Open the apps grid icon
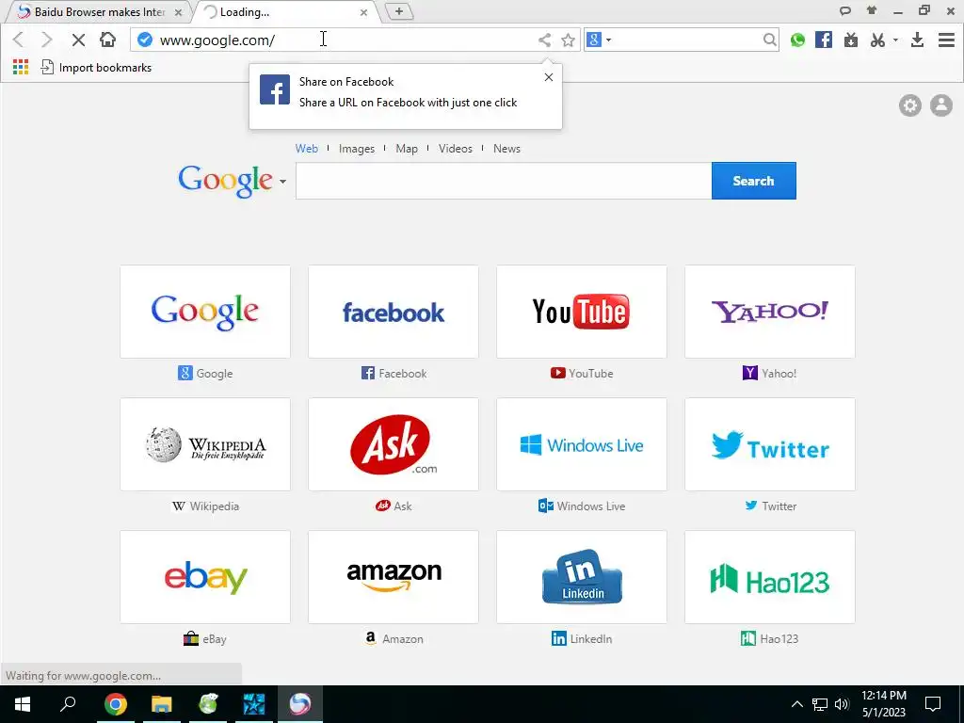This screenshot has width=964, height=723. coord(21,67)
